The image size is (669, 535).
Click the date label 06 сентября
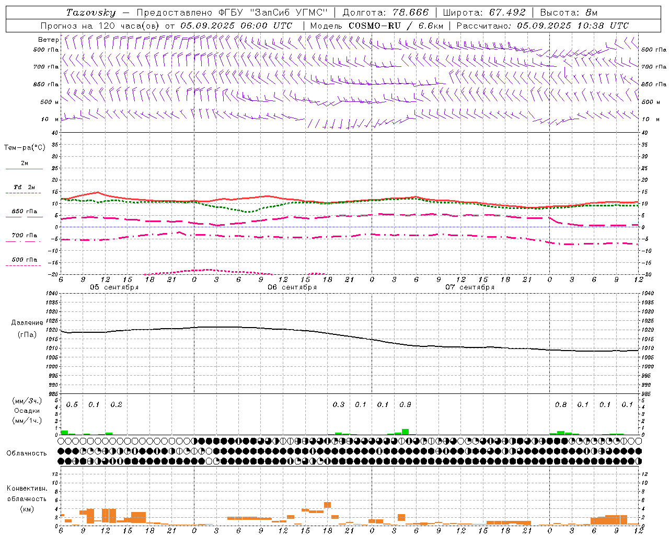[x=292, y=287]
